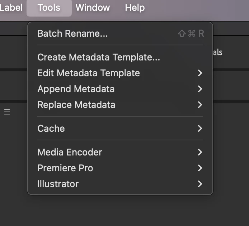Click Batch Rename in Tools menu

click(x=72, y=34)
